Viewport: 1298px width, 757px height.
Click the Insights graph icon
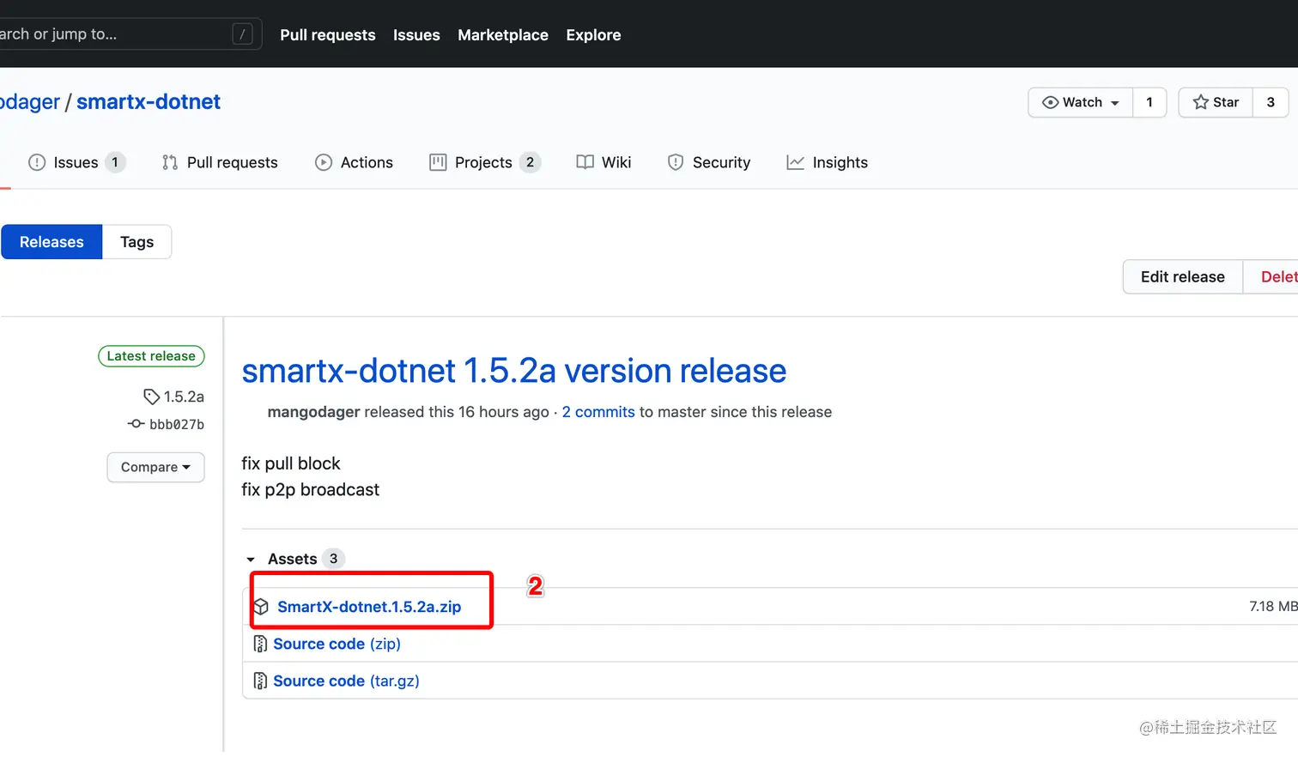(x=796, y=162)
